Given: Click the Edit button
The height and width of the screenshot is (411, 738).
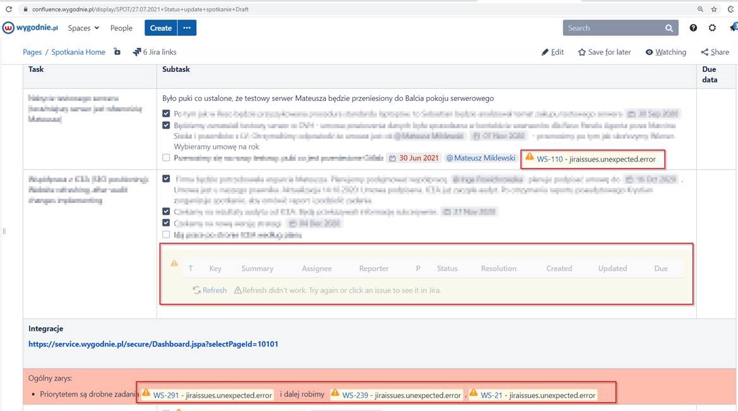Looking at the screenshot, I should click(552, 52).
